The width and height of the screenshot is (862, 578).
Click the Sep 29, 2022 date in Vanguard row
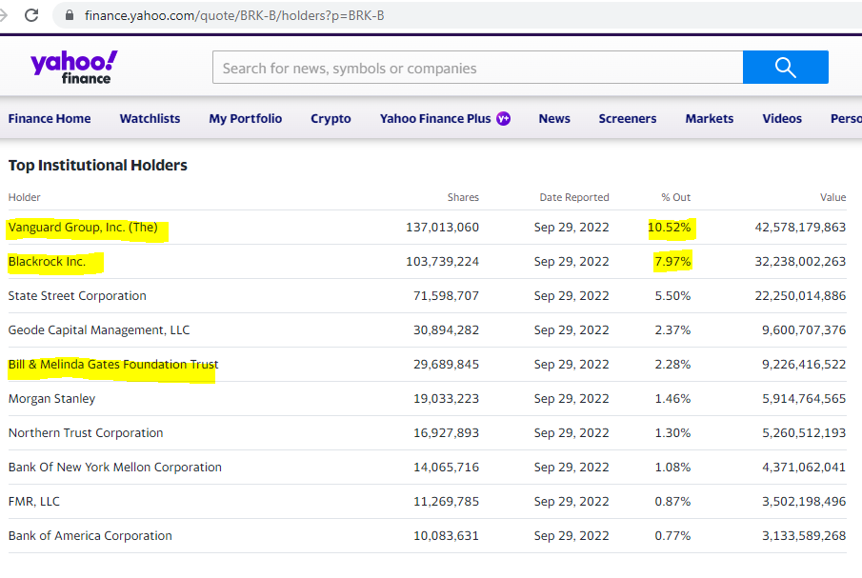click(571, 228)
